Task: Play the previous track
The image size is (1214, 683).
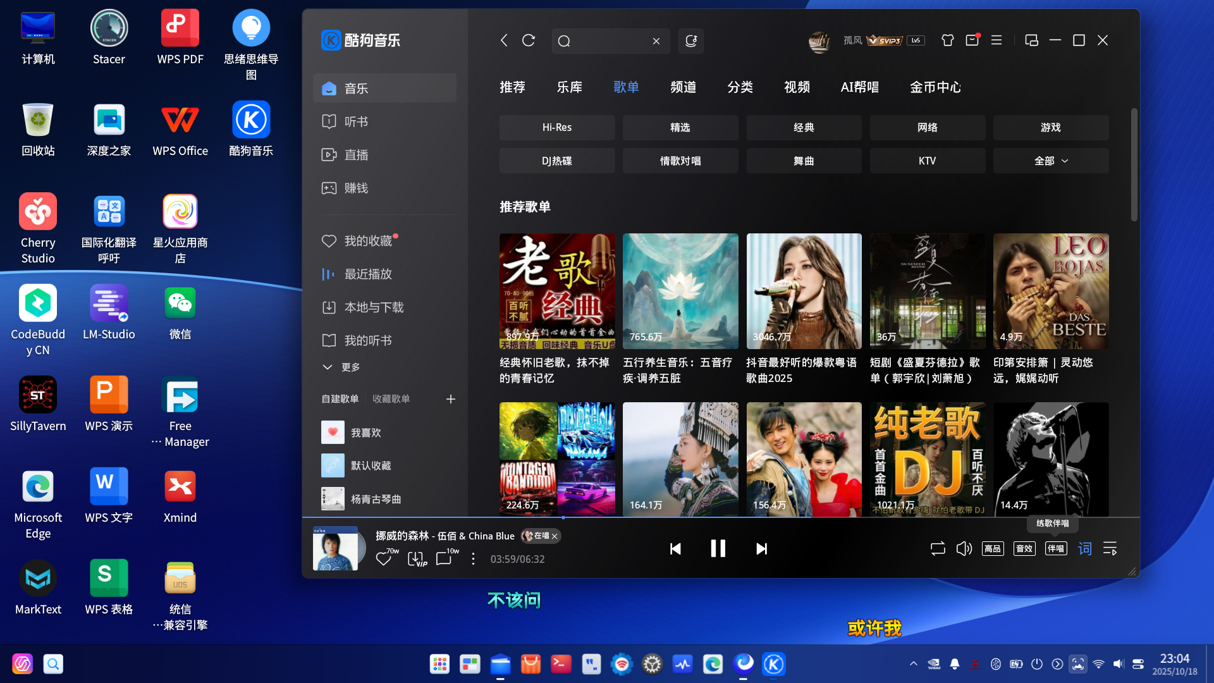Action: coord(675,549)
